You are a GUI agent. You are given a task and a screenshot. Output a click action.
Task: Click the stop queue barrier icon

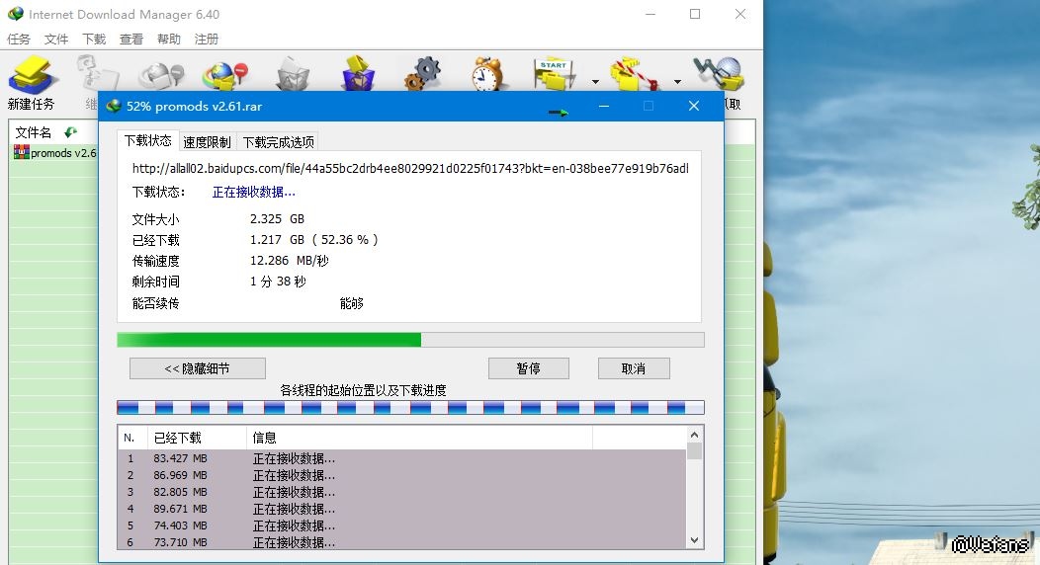pos(635,73)
